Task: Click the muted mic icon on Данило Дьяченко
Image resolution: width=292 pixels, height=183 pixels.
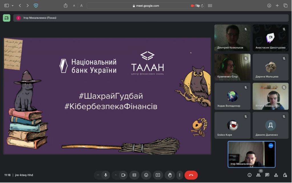Action: click(284, 117)
